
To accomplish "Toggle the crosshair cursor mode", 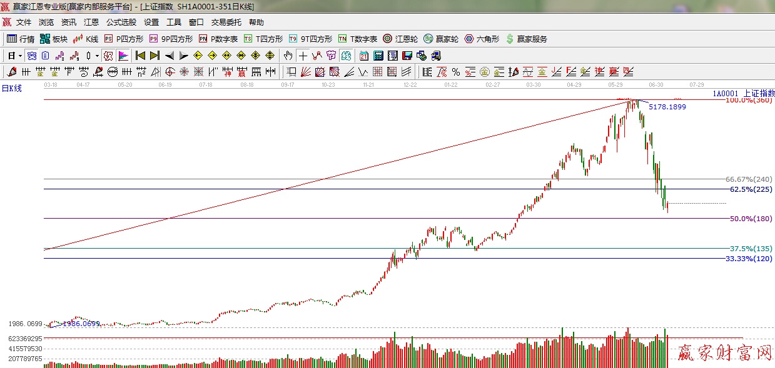I will tap(303, 56).
